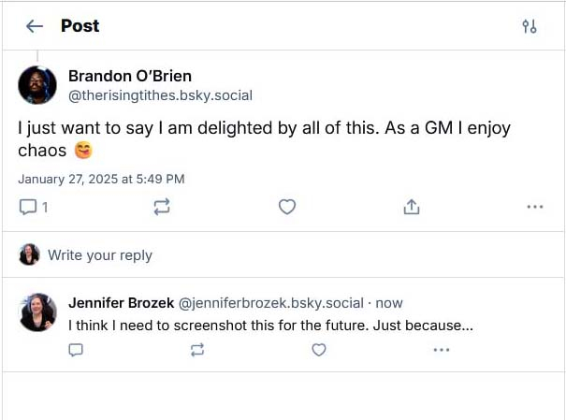Click the January 27, 2025 timestamp

pyautogui.click(x=101, y=179)
